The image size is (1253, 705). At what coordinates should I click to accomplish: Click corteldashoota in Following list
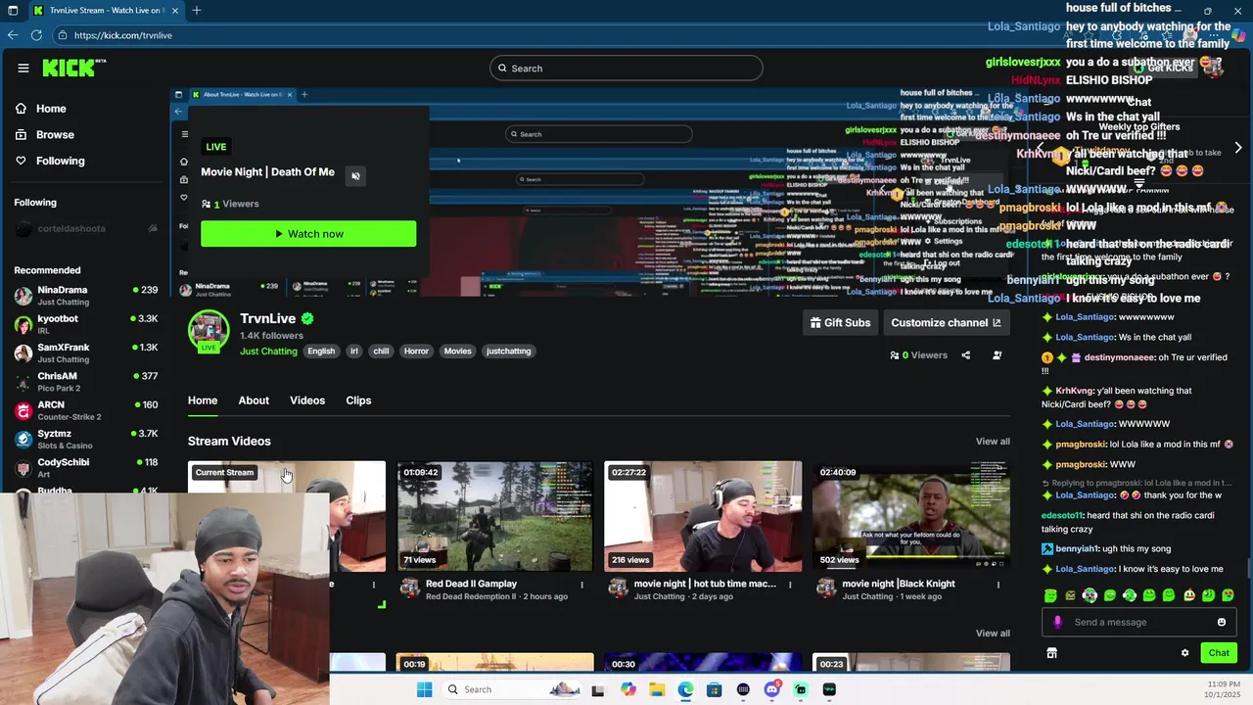(86, 228)
